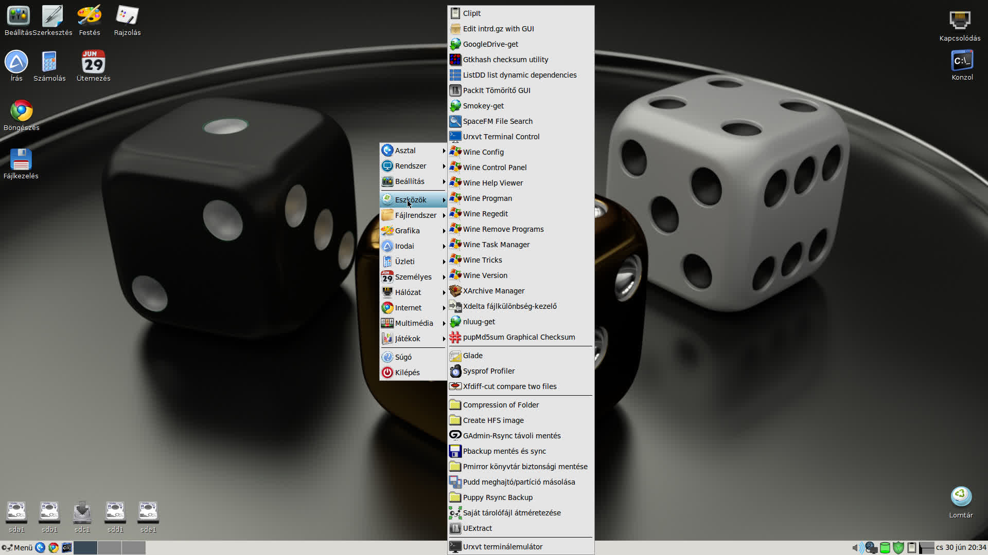Click the terminal icon in the taskbar
The width and height of the screenshot is (988, 555).
coord(67,548)
